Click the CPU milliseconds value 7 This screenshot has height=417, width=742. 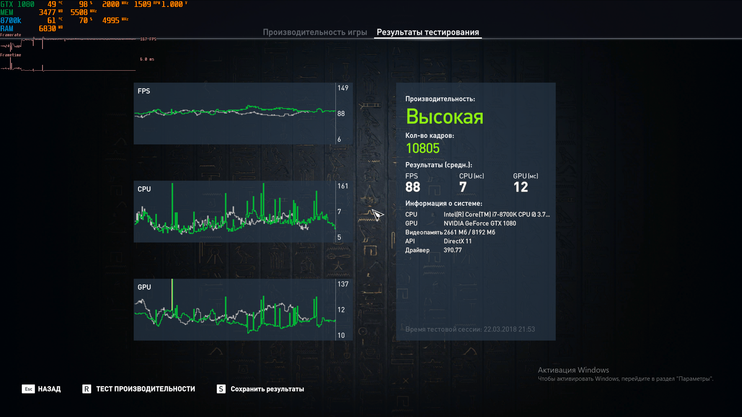(x=463, y=187)
